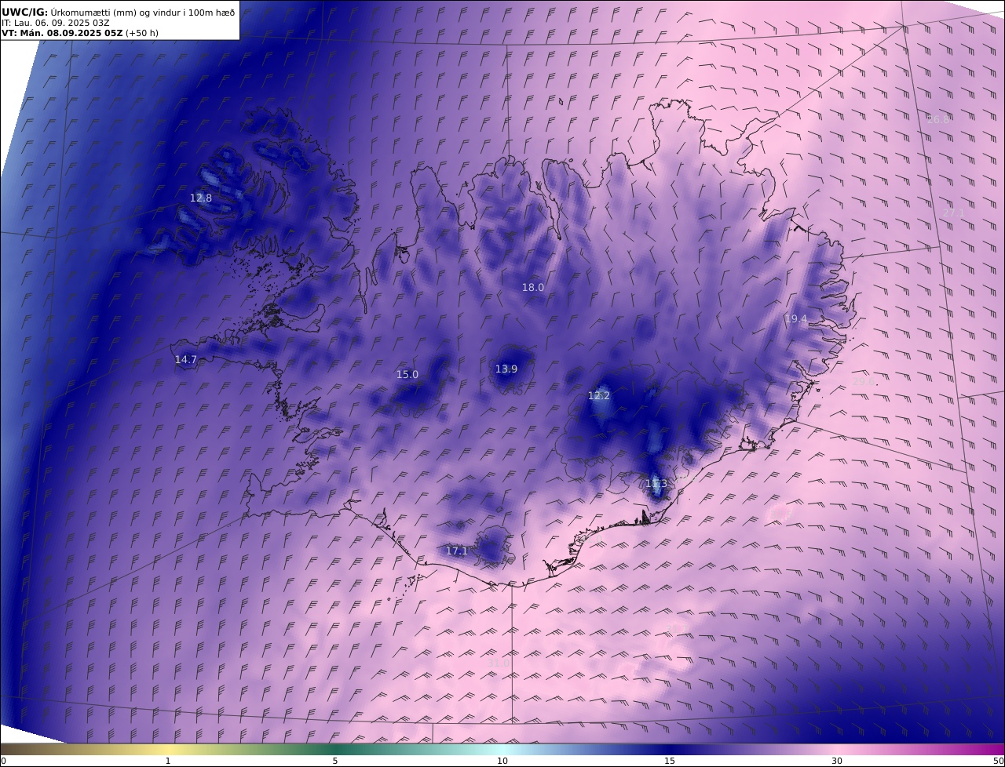Click the 11.3 minimum value label
This screenshot has height=767, width=1005.
[656, 484]
